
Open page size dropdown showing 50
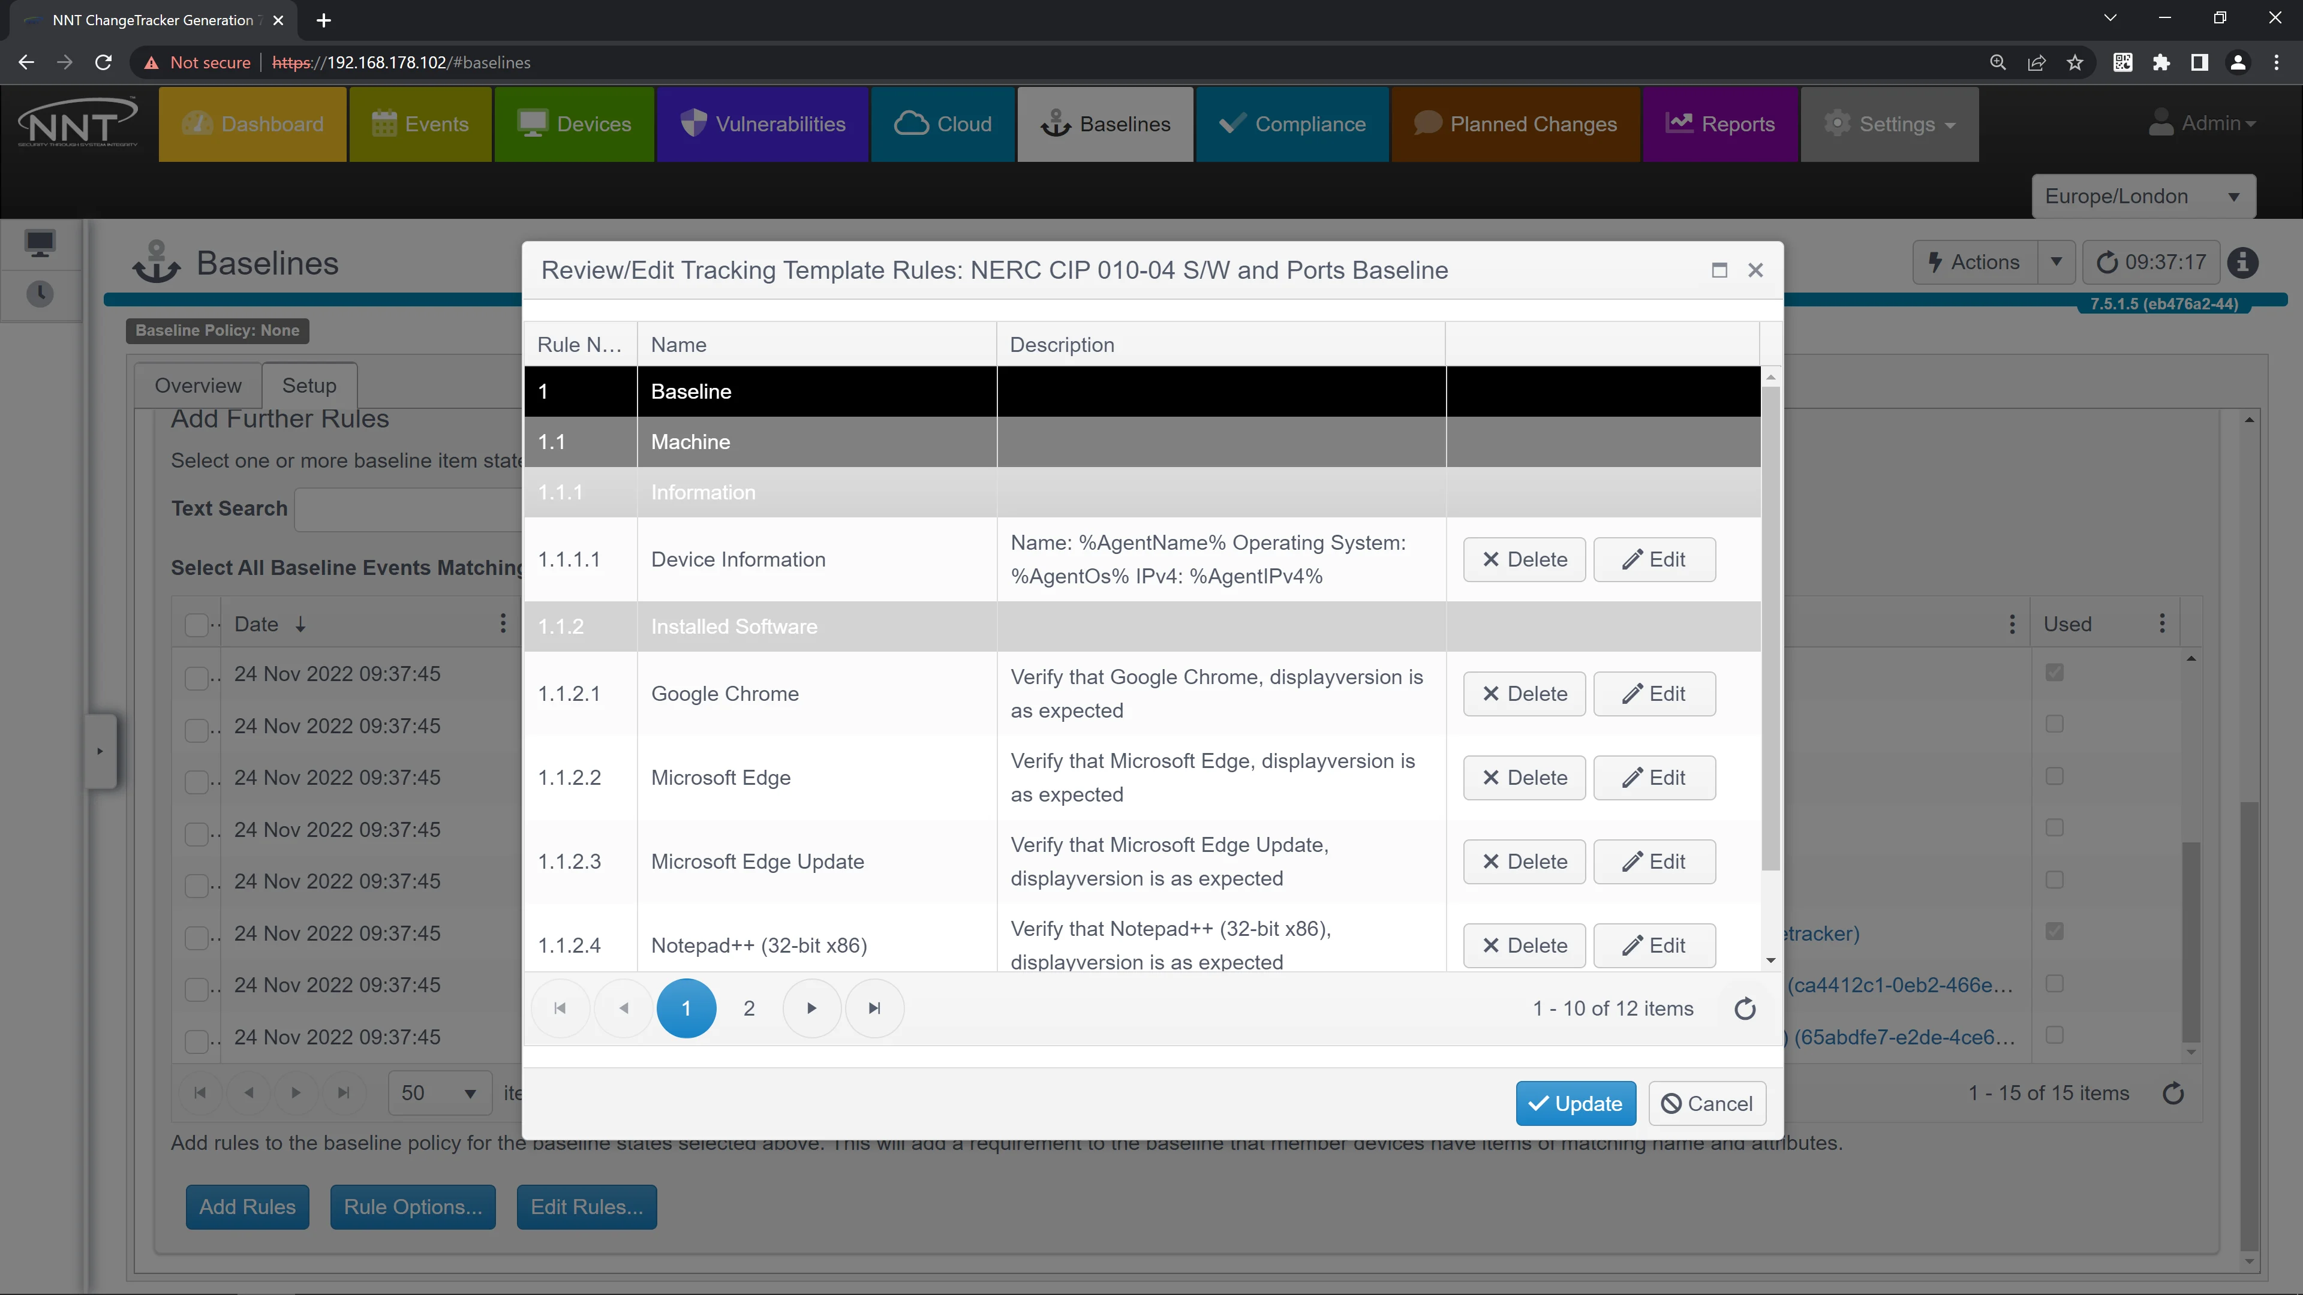coord(440,1093)
